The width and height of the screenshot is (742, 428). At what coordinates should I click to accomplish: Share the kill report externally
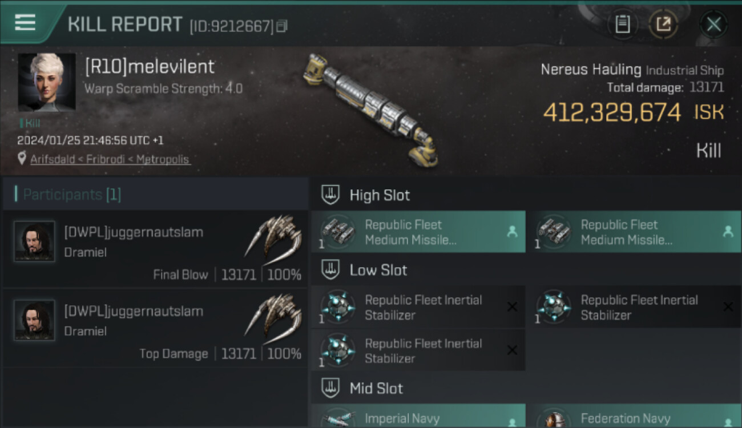tap(663, 25)
